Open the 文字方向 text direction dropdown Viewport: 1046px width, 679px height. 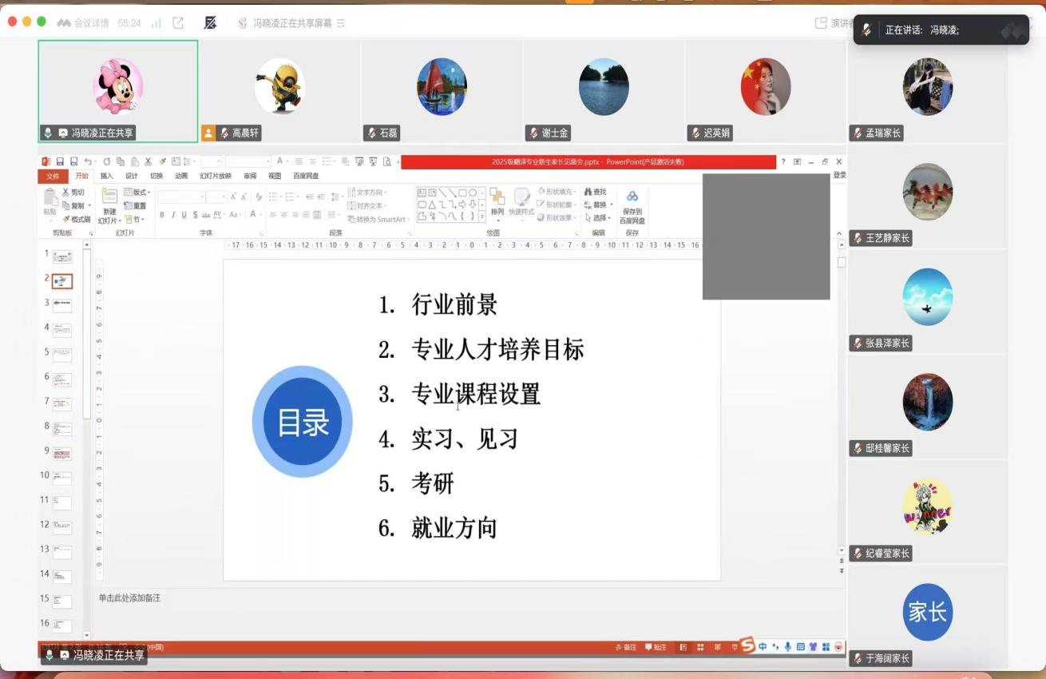coord(366,193)
